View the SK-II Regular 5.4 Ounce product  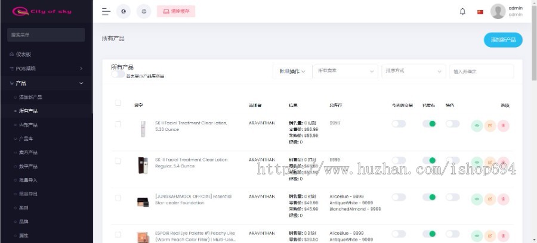pos(477,163)
